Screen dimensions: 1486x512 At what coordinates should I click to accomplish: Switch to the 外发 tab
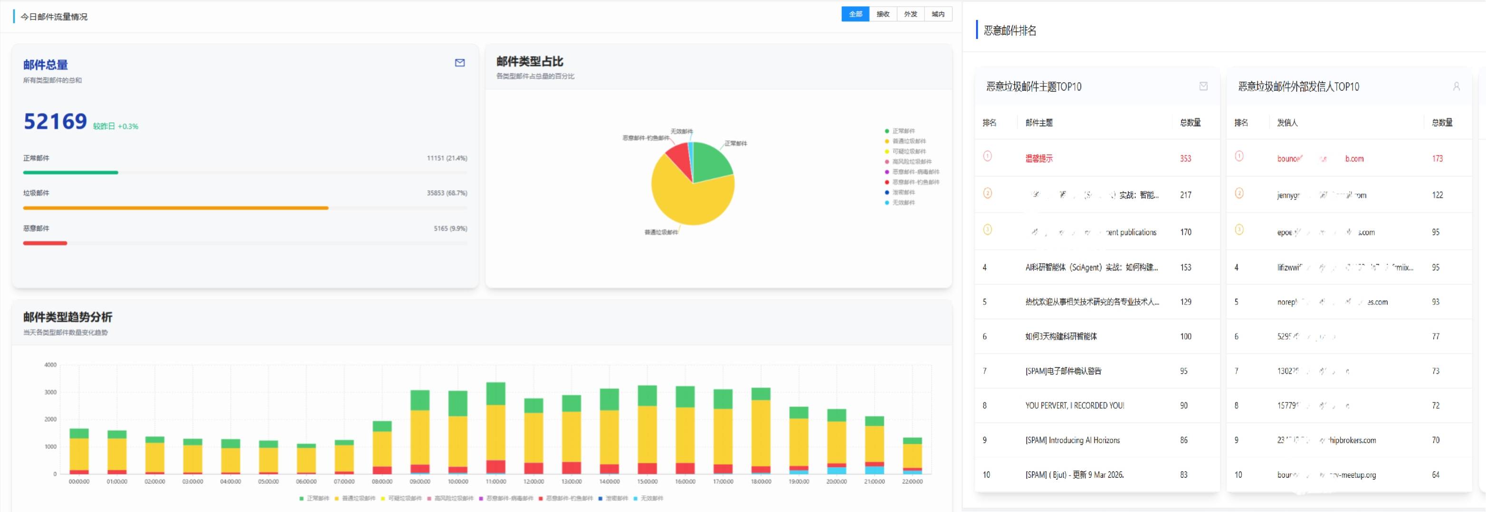(910, 14)
